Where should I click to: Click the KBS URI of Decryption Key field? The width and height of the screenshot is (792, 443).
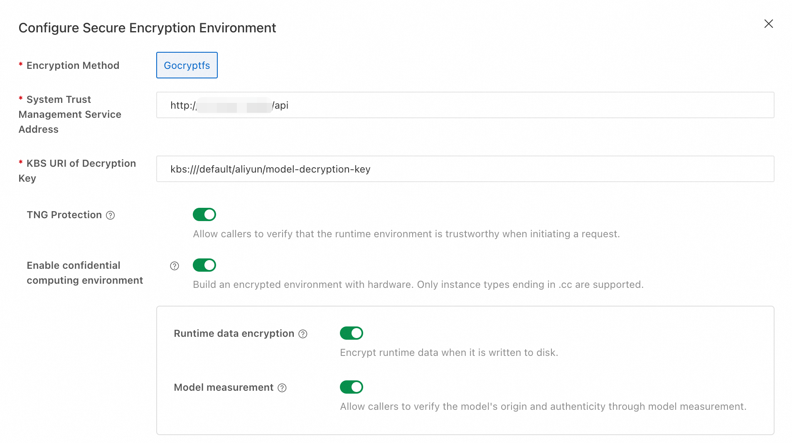[x=465, y=169]
